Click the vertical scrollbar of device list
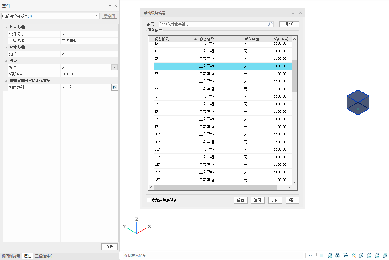The height and width of the screenshot is (260, 389). point(294,76)
